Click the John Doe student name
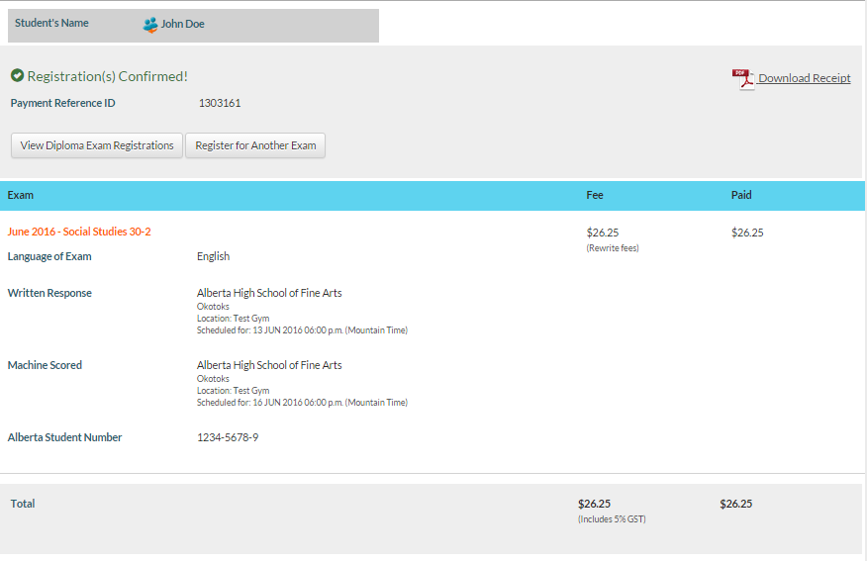The width and height of the screenshot is (867, 561). tap(183, 24)
